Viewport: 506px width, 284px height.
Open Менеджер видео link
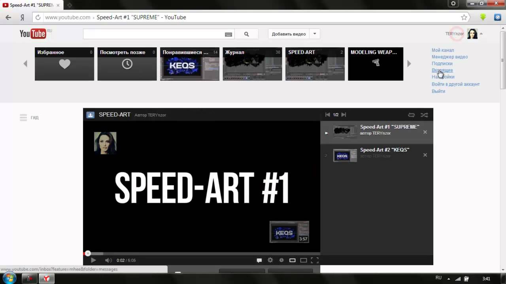pos(449,57)
